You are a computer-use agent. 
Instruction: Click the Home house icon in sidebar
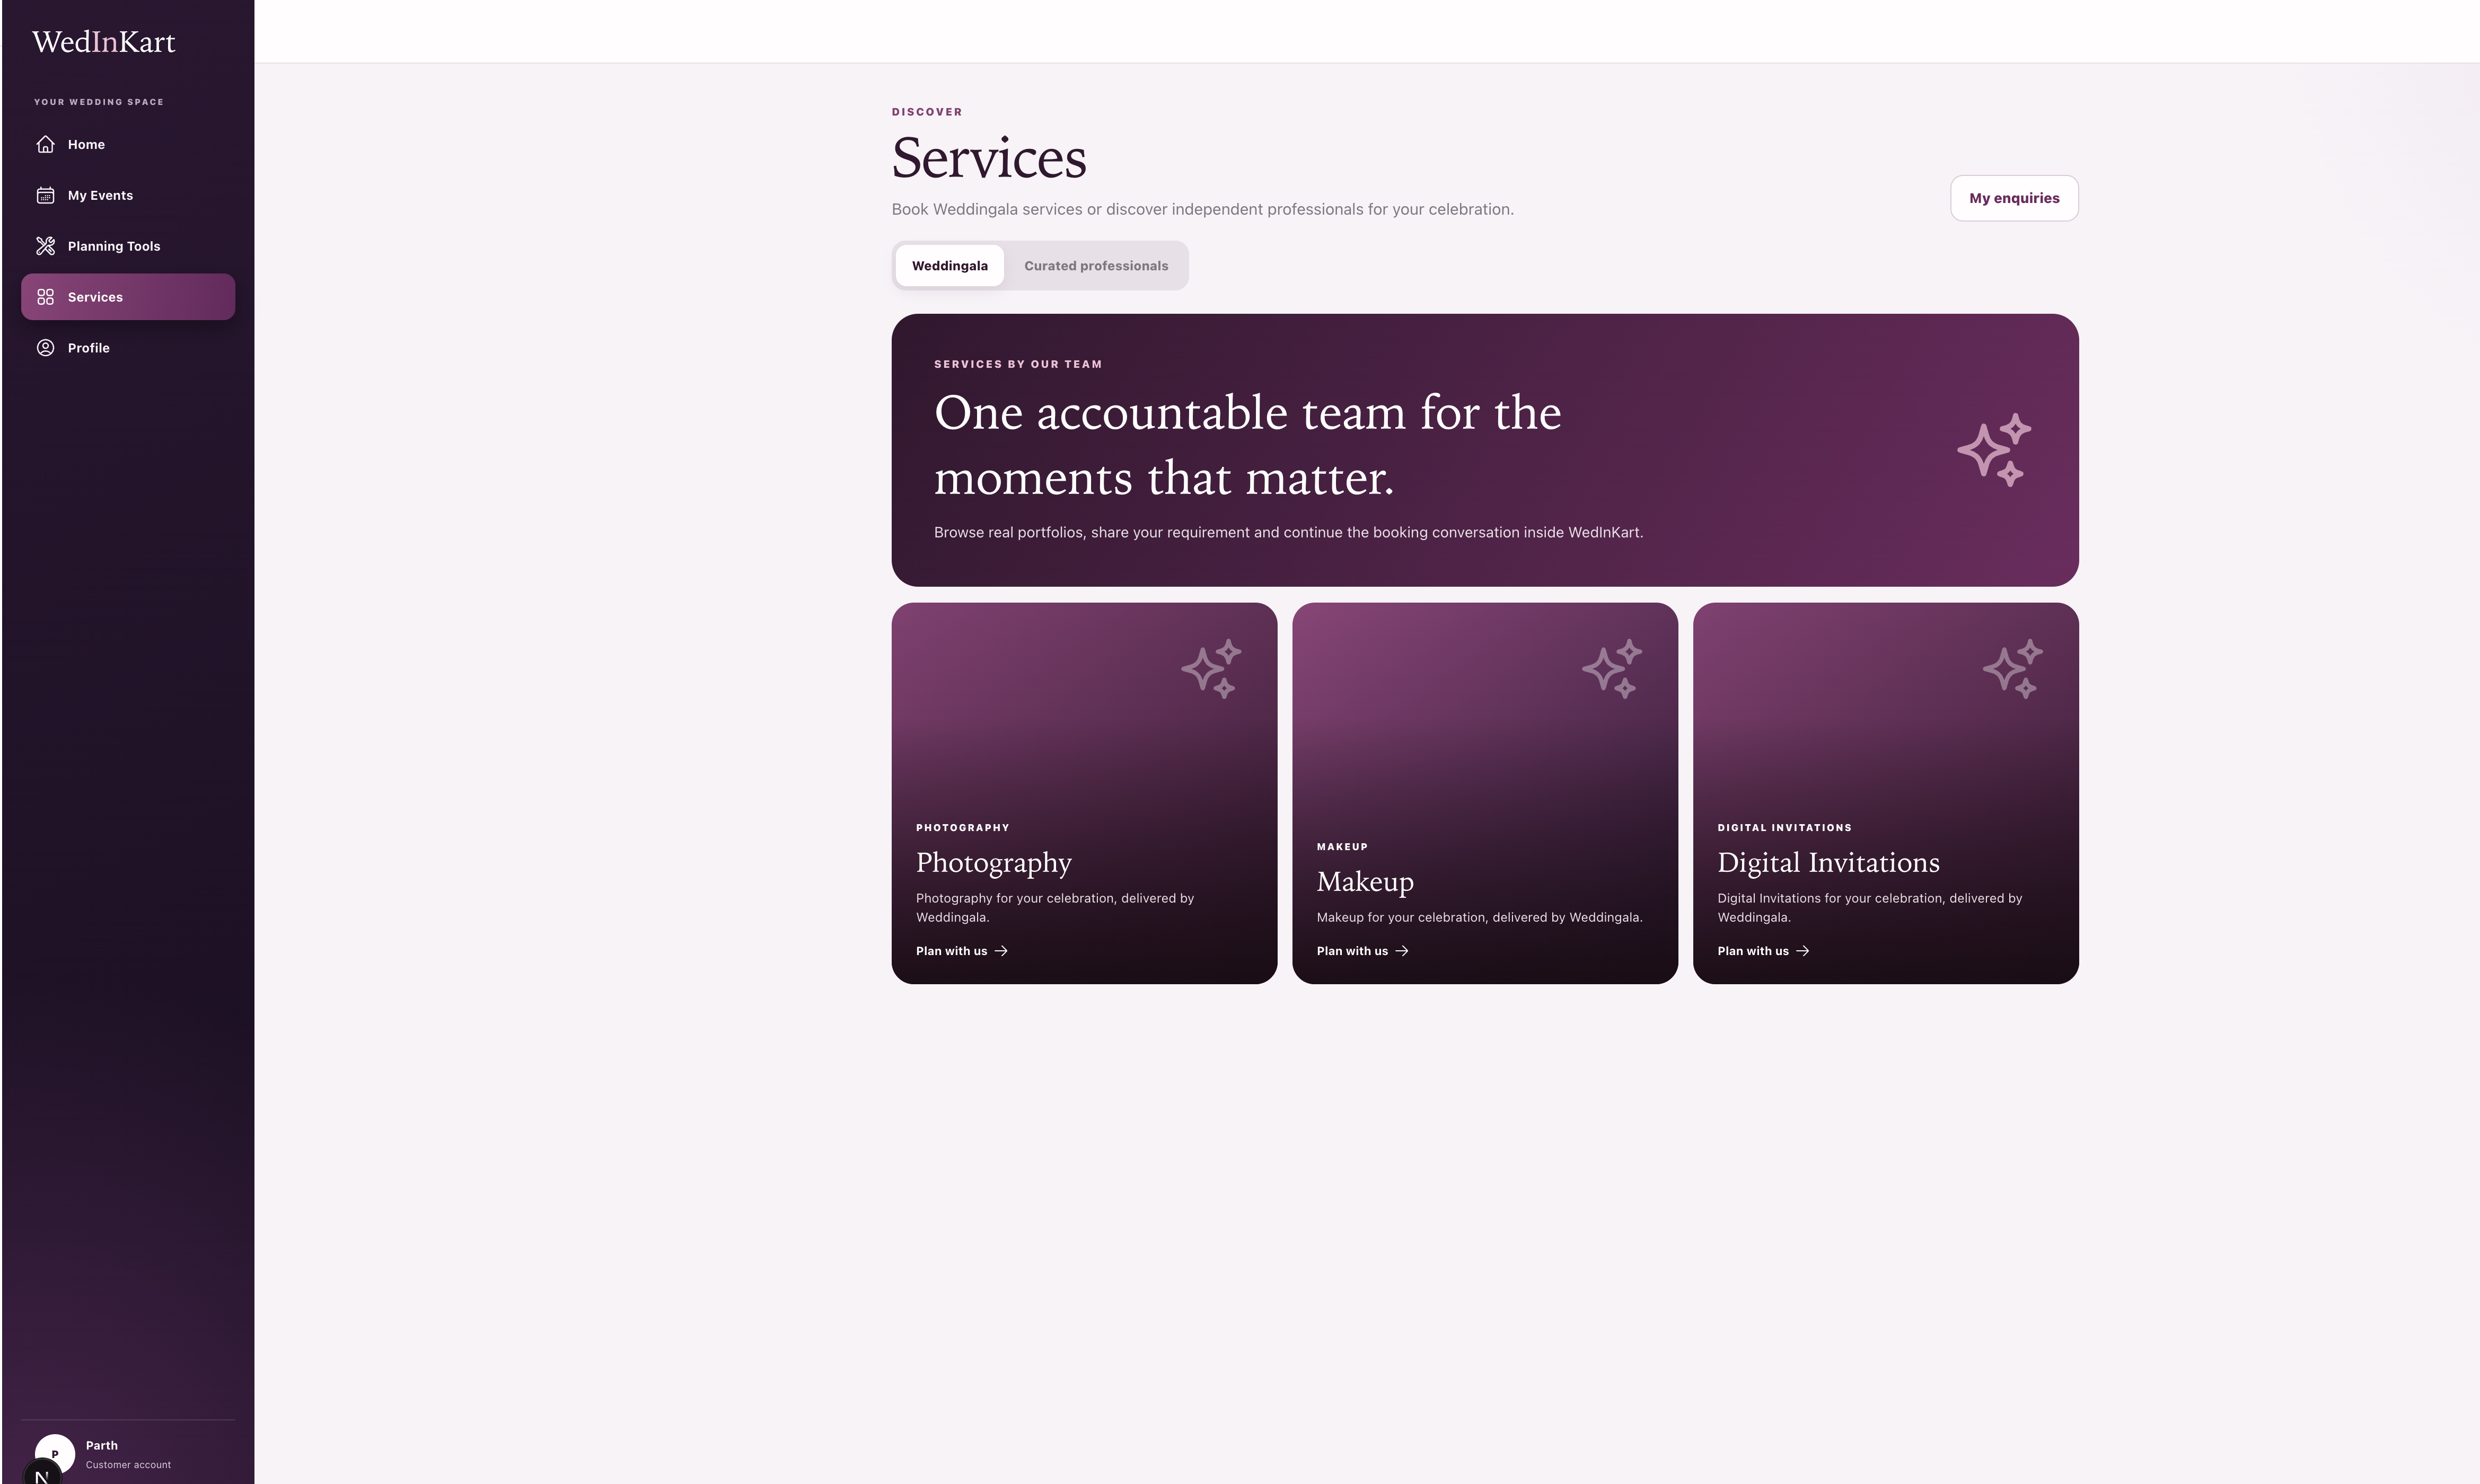pyautogui.click(x=45, y=145)
